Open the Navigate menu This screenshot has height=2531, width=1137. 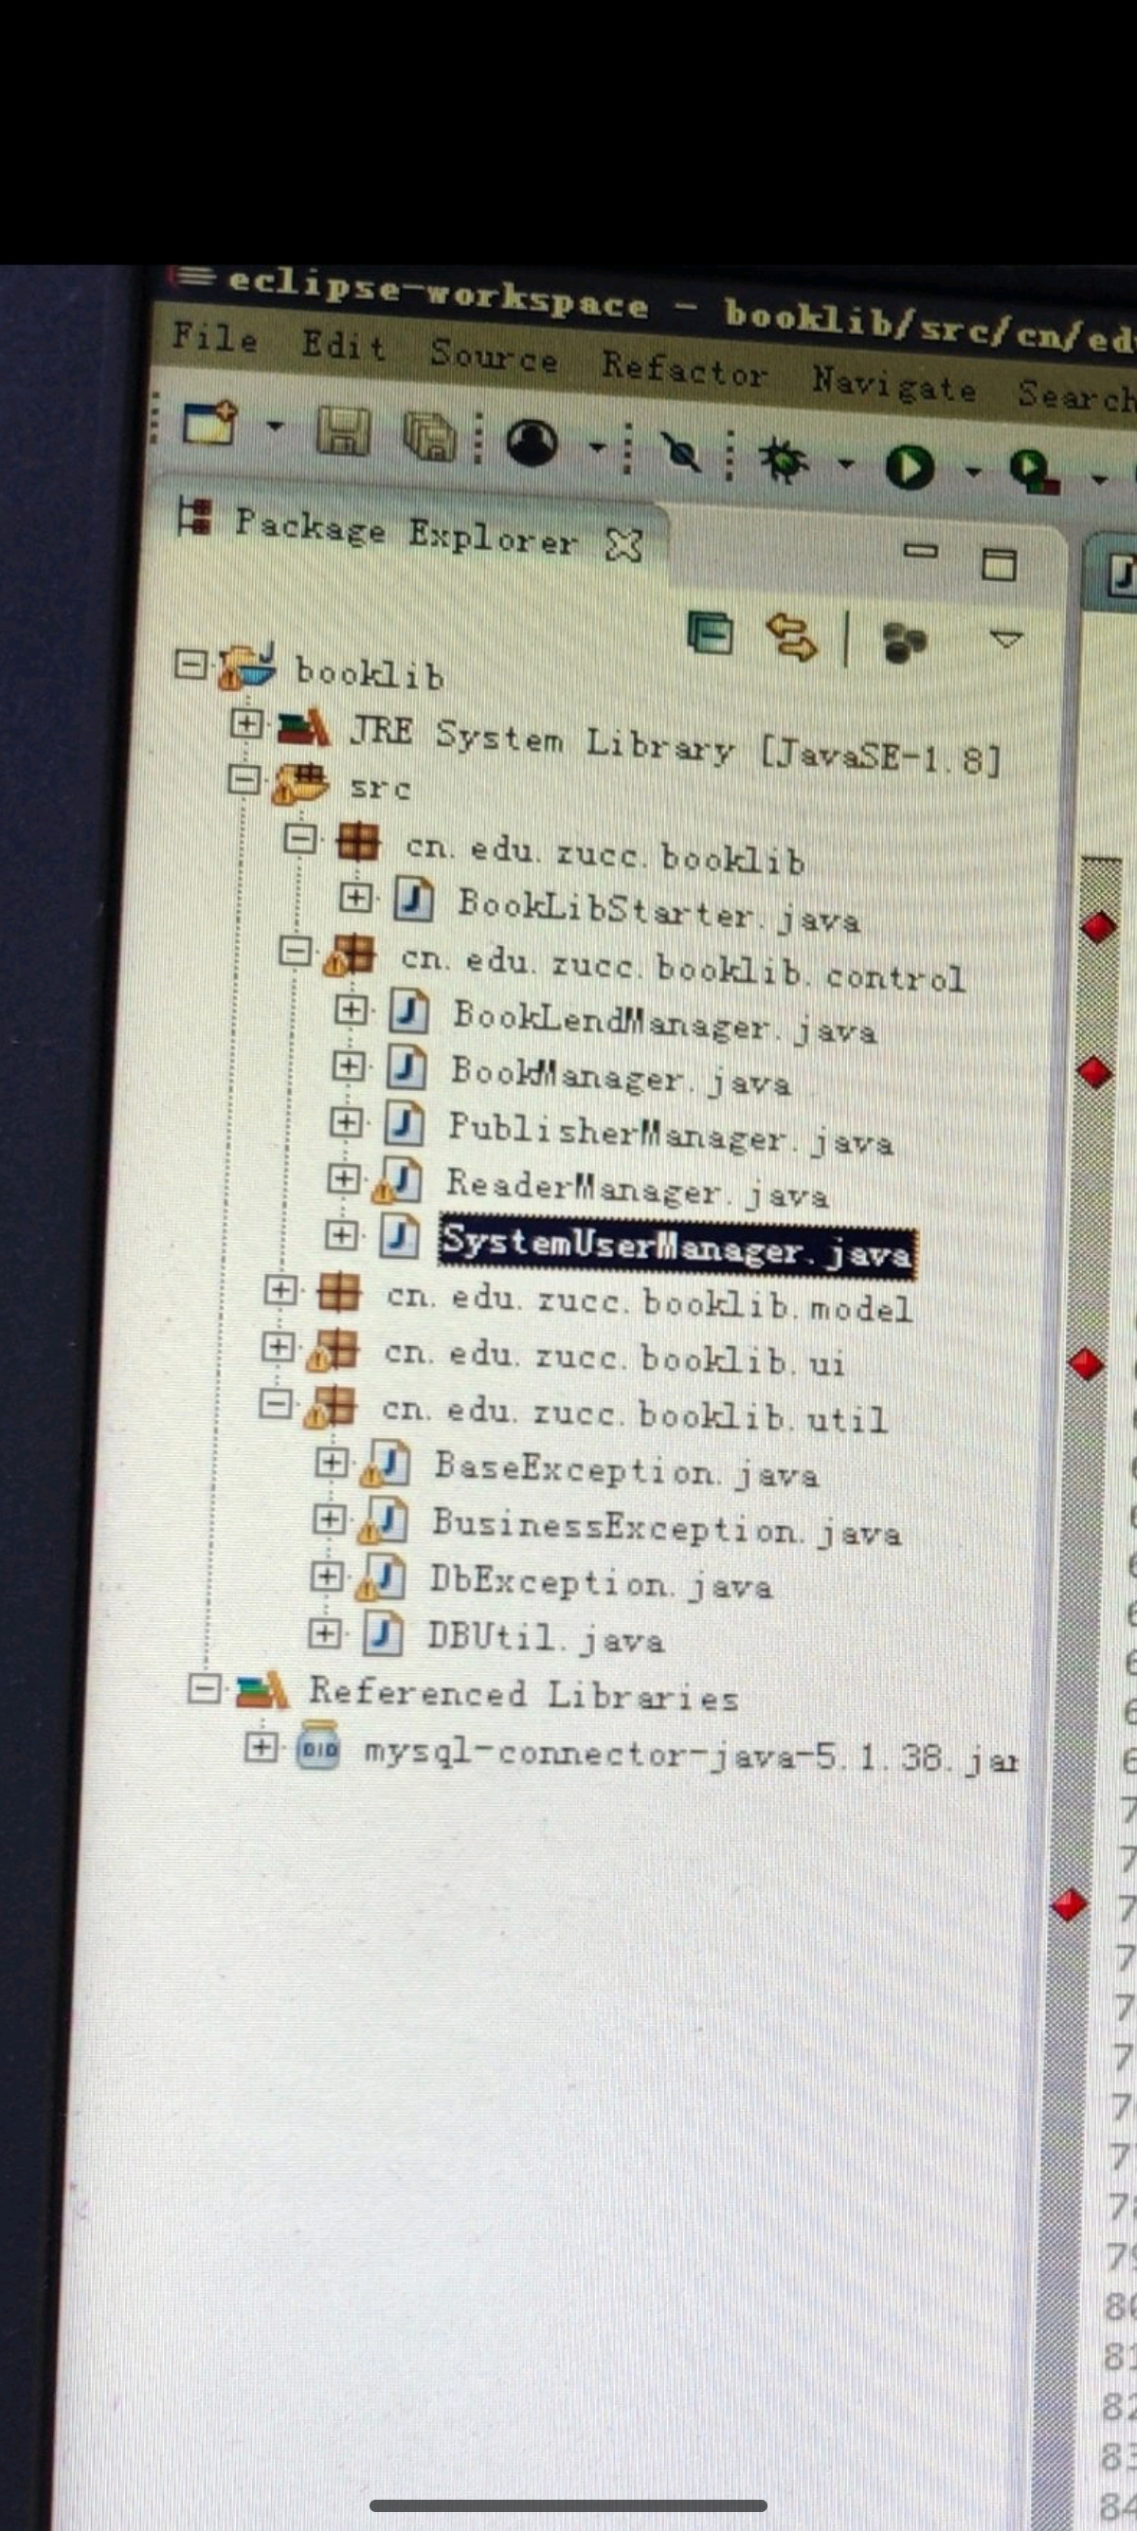pyautogui.click(x=893, y=384)
